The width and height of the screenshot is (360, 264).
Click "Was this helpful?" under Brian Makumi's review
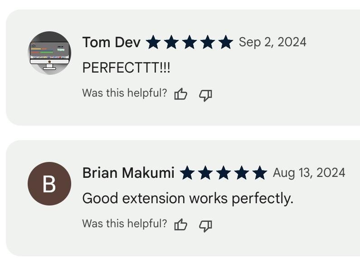124,224
